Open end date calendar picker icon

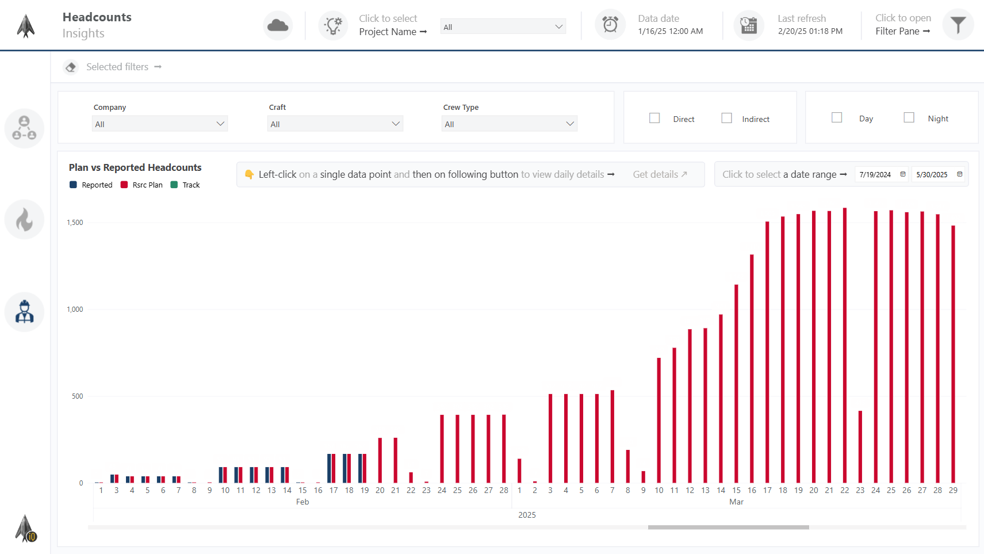coord(959,174)
